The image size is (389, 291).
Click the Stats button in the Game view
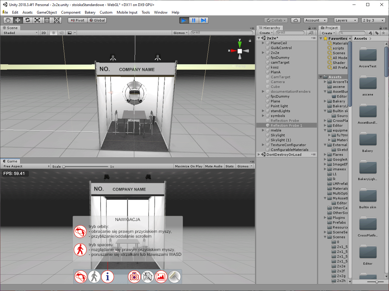(x=229, y=166)
